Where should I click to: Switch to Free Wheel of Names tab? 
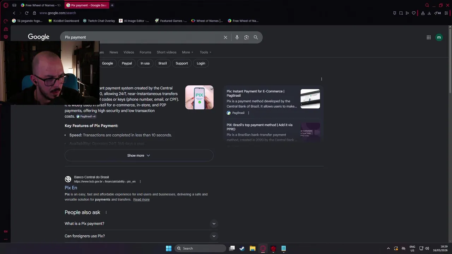tap(41, 5)
